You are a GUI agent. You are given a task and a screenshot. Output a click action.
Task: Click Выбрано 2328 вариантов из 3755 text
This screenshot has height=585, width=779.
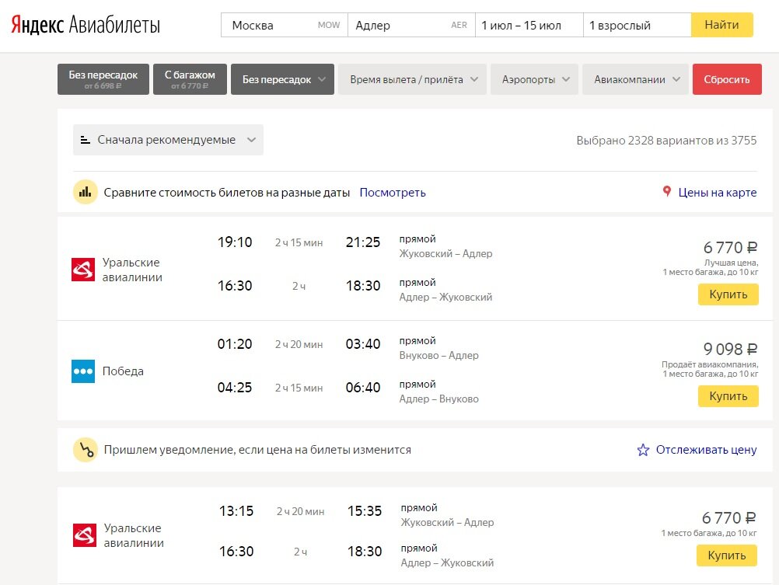(666, 141)
